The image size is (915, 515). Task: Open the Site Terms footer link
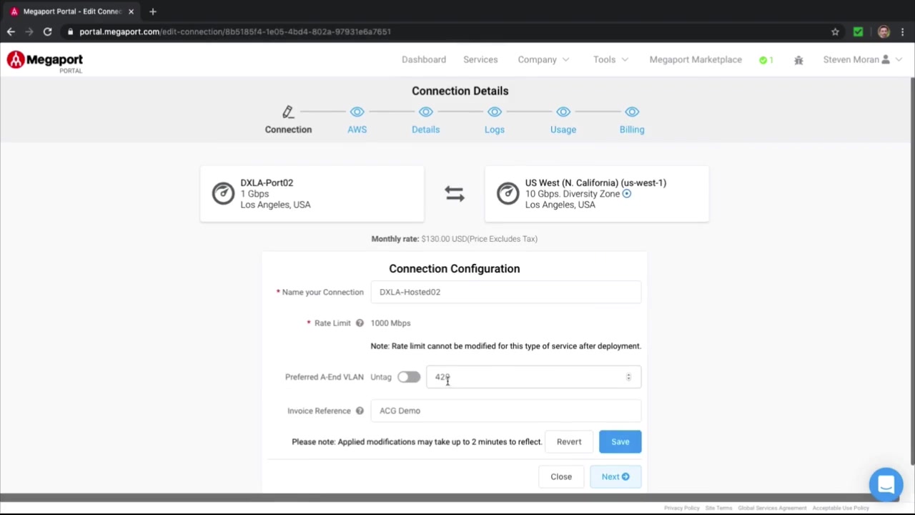[x=719, y=508]
